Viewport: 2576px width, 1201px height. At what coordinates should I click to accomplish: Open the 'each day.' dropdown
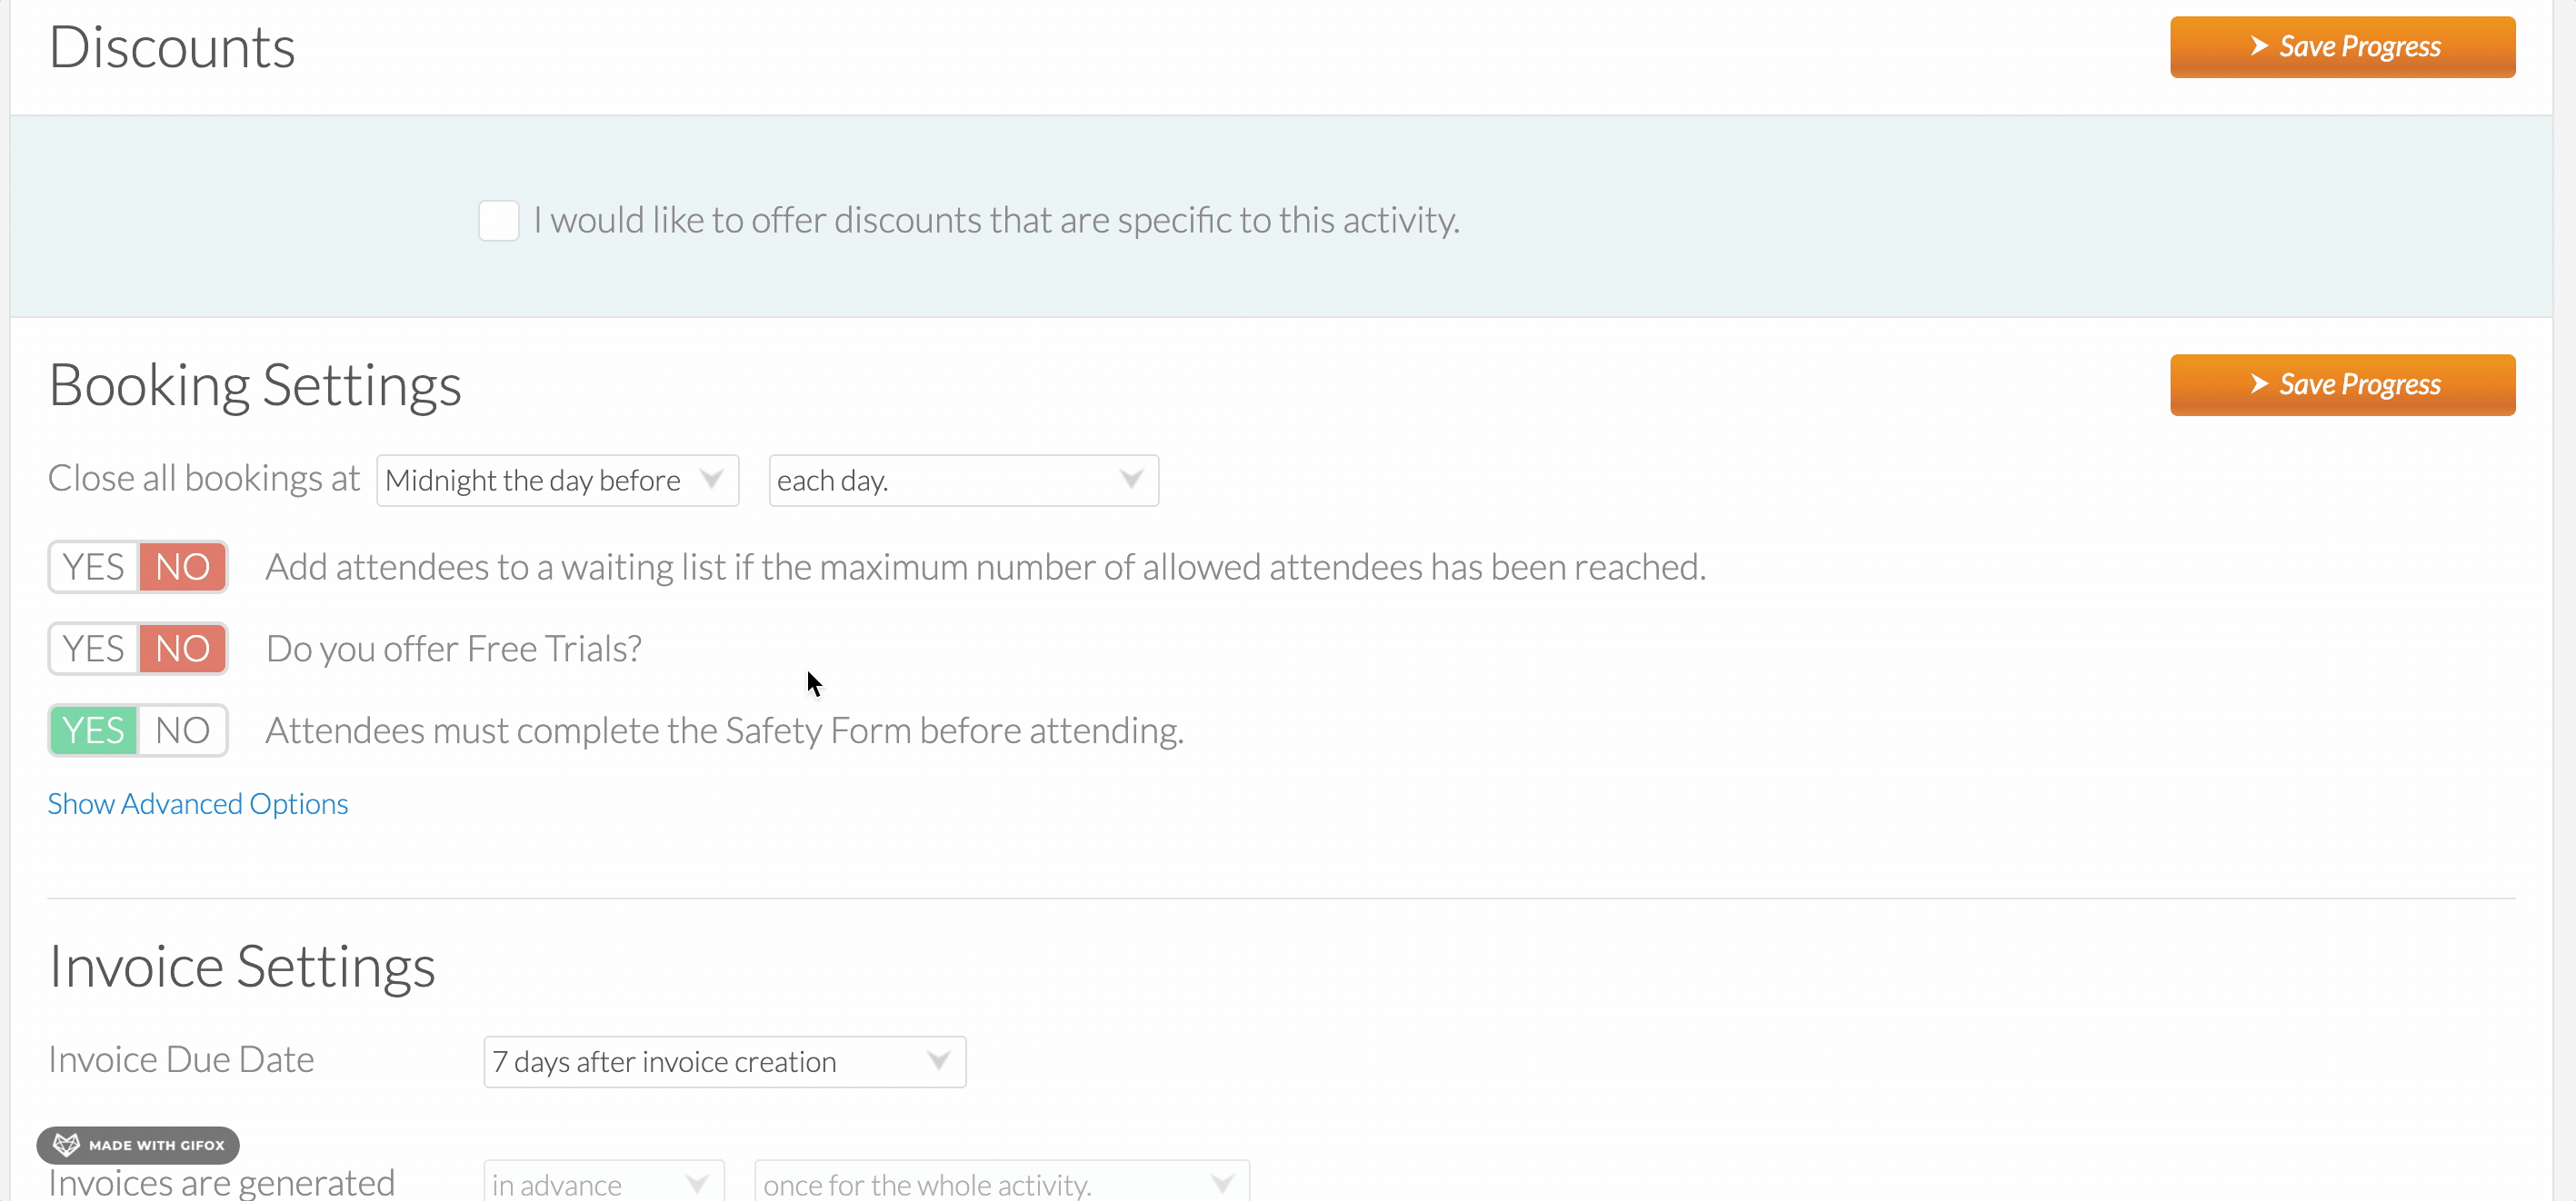click(x=963, y=481)
